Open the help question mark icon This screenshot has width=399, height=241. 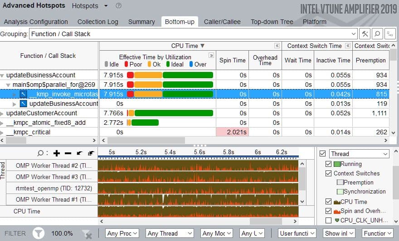118,6
